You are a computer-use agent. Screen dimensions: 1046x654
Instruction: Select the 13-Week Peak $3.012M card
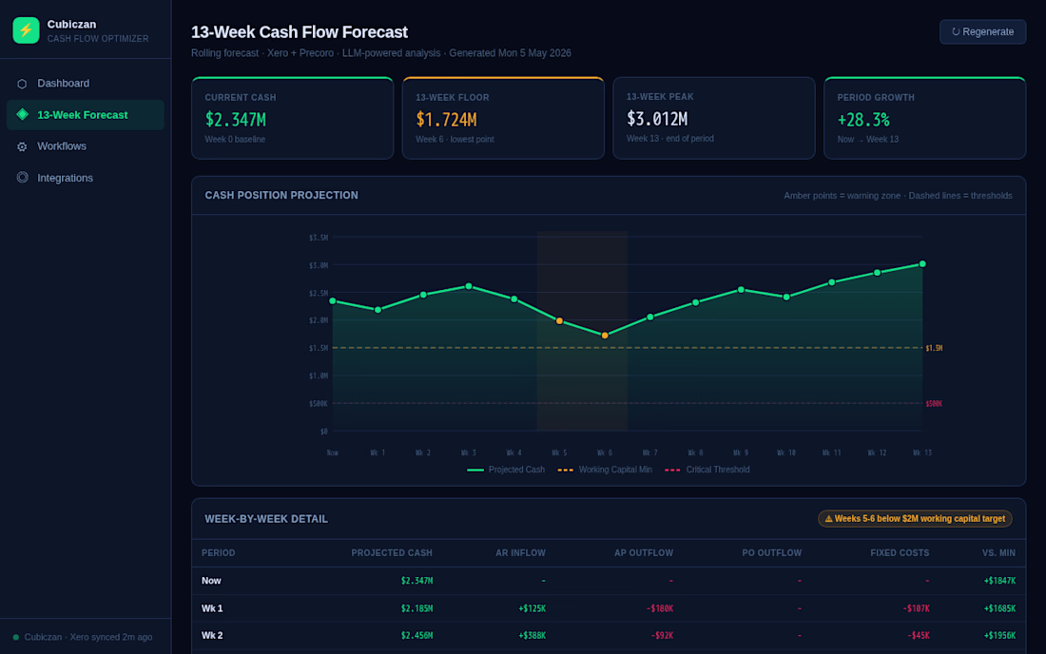click(714, 118)
